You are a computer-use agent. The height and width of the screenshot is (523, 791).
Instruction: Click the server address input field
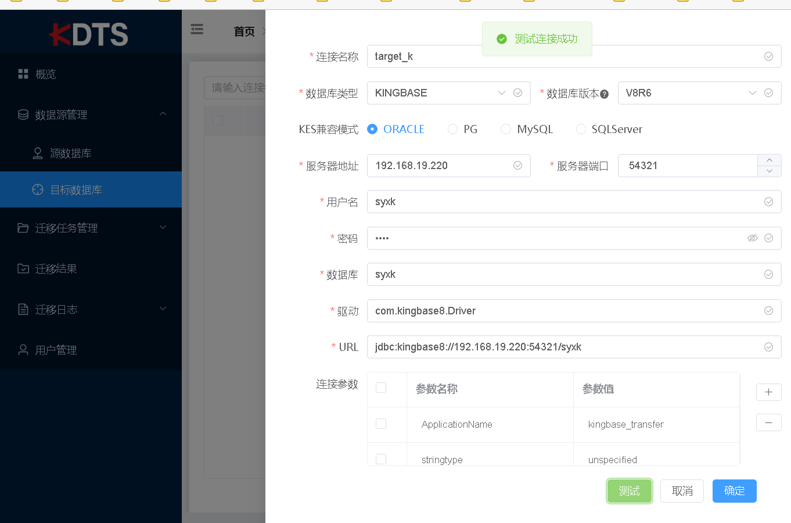click(448, 166)
